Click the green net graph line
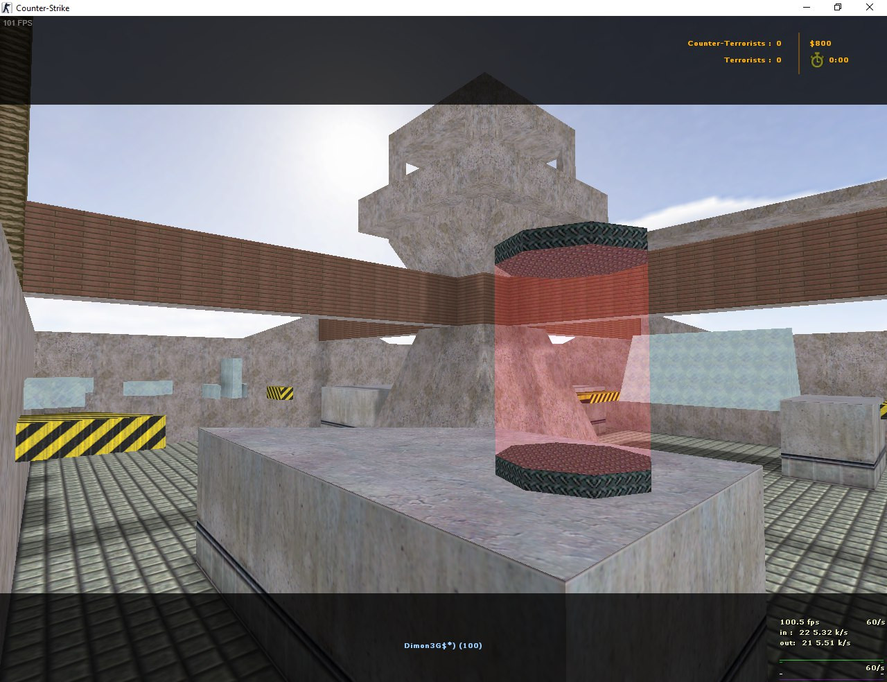The height and width of the screenshot is (682, 887). 832,661
